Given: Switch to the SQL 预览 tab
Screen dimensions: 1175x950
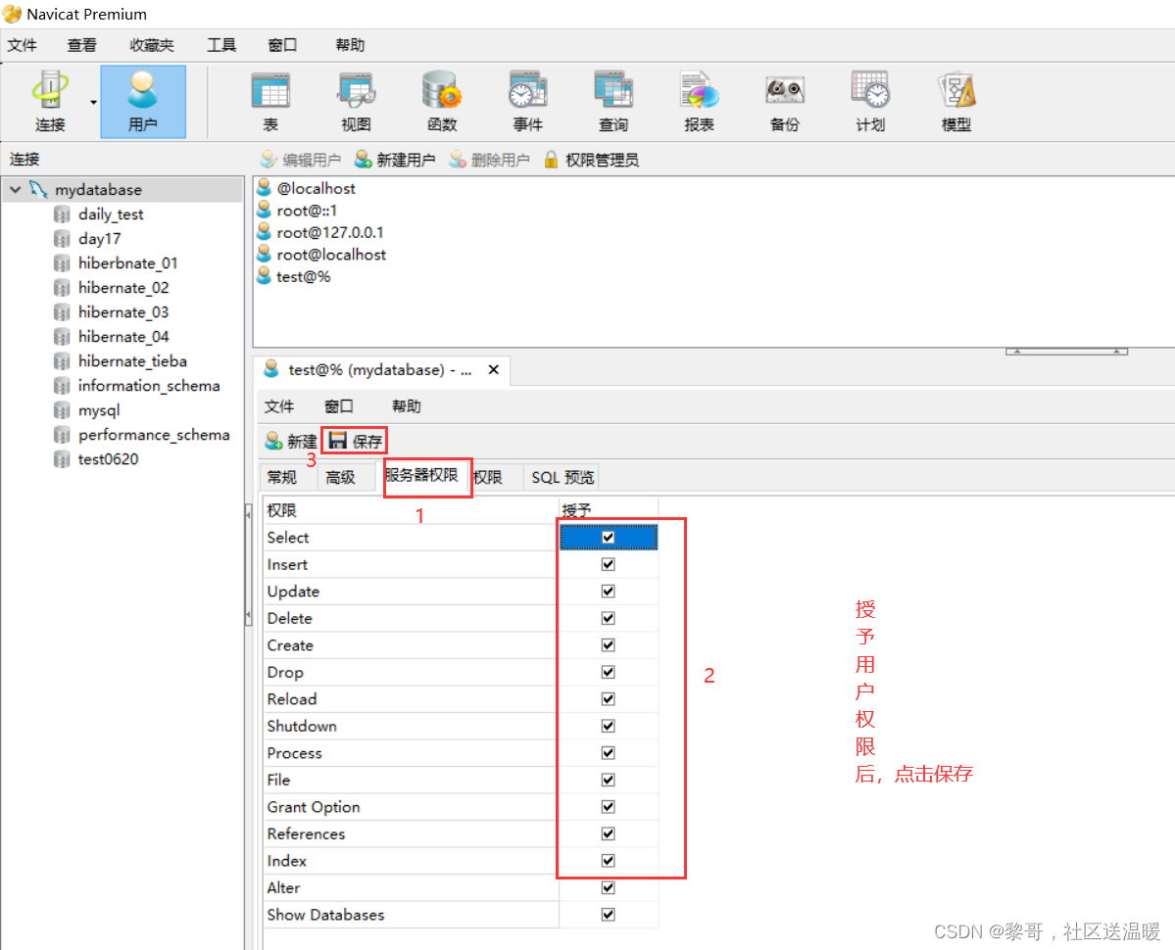Looking at the screenshot, I should pyautogui.click(x=563, y=478).
